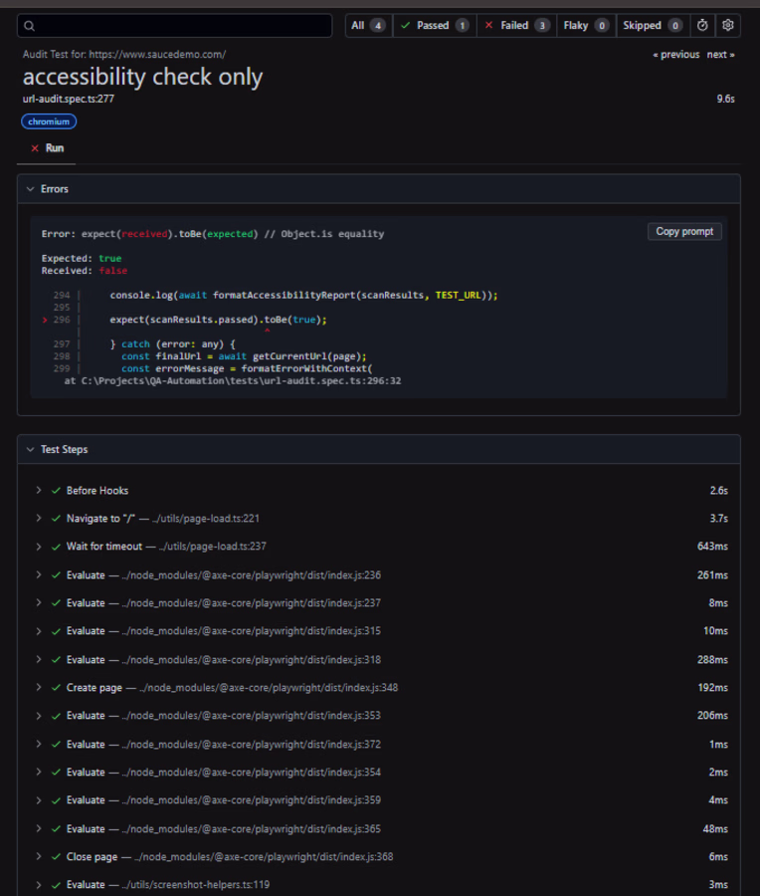Click checkmark beside Create page step
Viewport: 760px width, 896px height.
pos(56,688)
